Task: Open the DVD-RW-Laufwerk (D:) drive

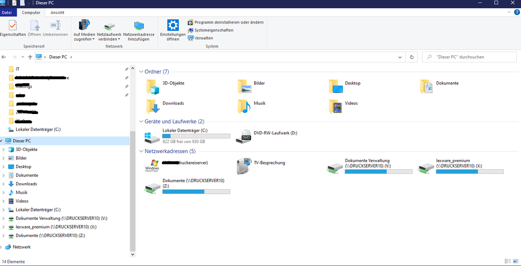Action: click(244, 137)
